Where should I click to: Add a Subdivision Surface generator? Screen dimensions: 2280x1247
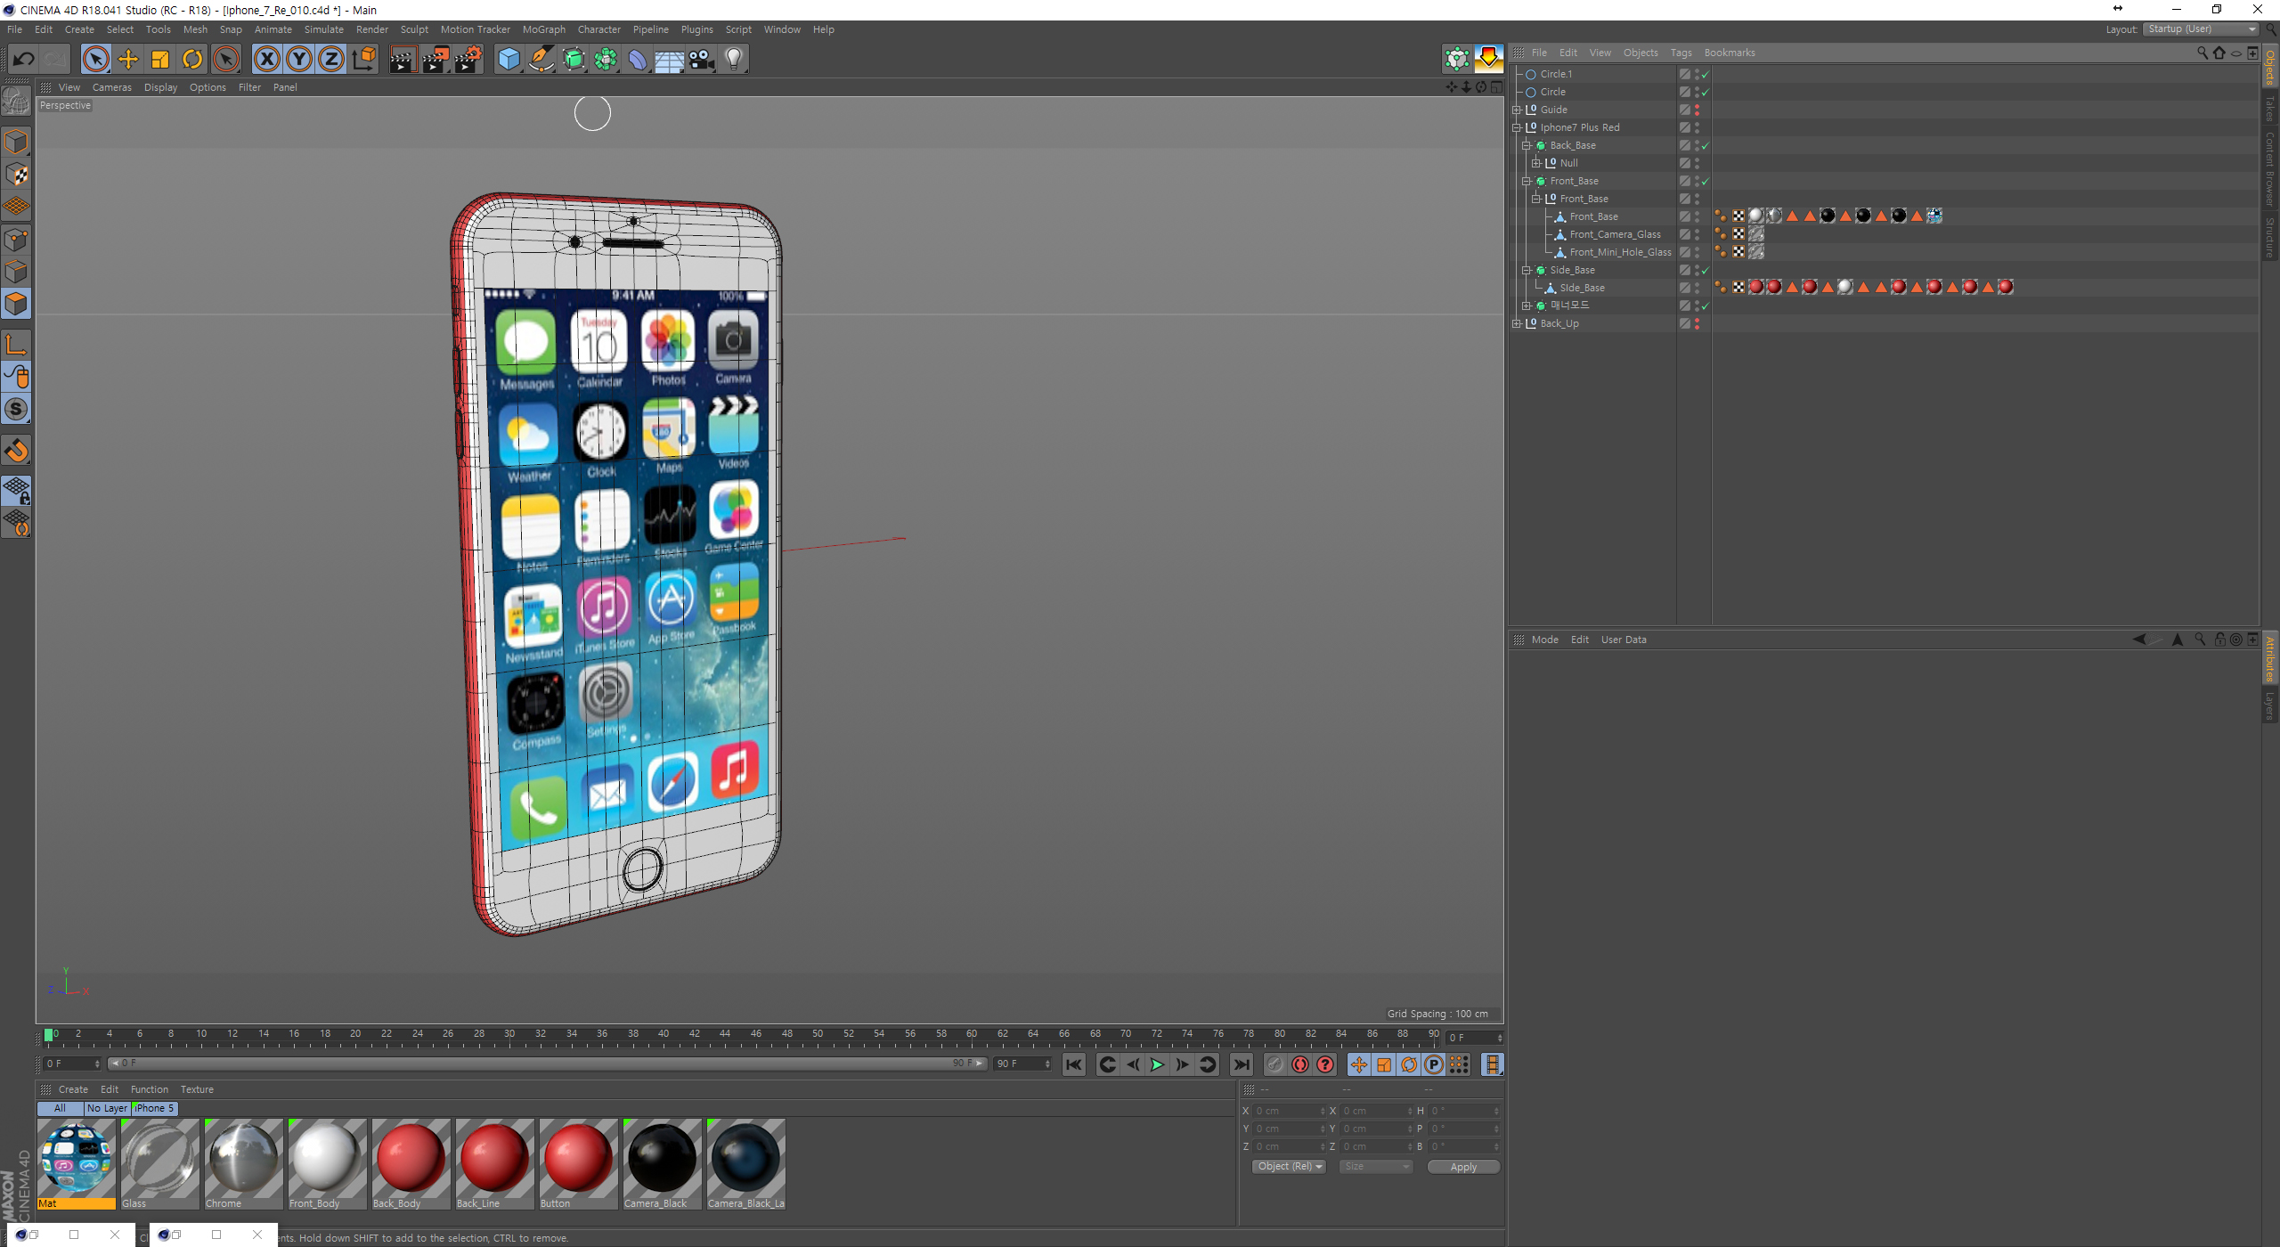(574, 60)
